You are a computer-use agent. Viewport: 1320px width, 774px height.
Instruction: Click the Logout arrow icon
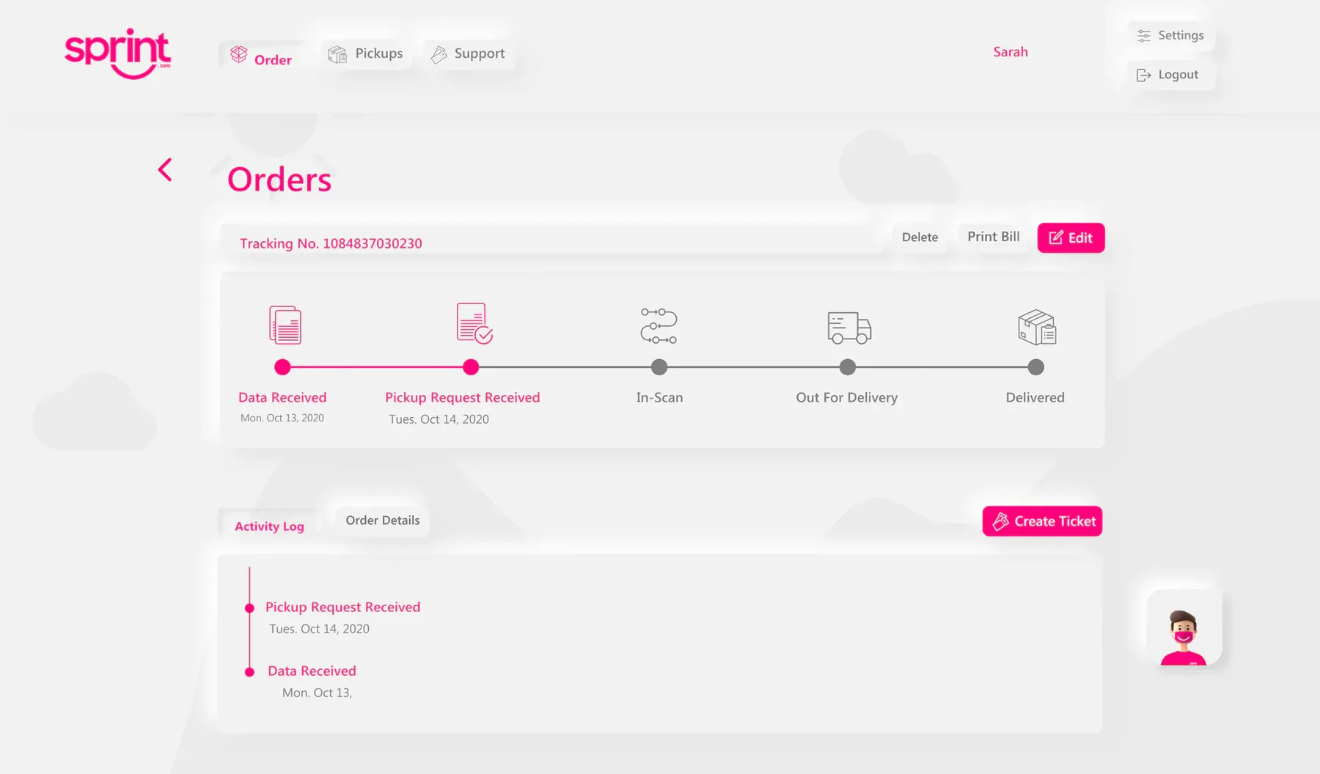point(1143,75)
